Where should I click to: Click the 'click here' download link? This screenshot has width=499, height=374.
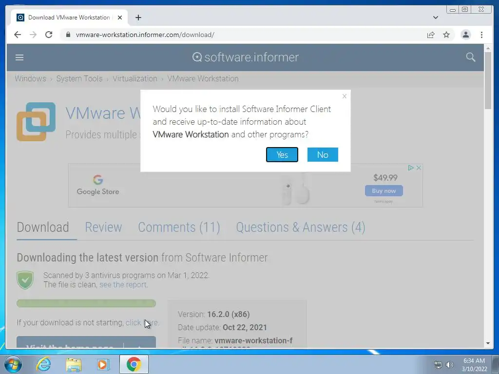tap(142, 322)
